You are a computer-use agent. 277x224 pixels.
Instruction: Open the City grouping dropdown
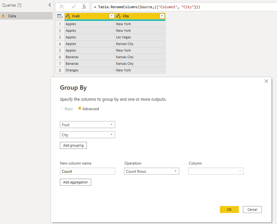pyautogui.click(x=87, y=135)
